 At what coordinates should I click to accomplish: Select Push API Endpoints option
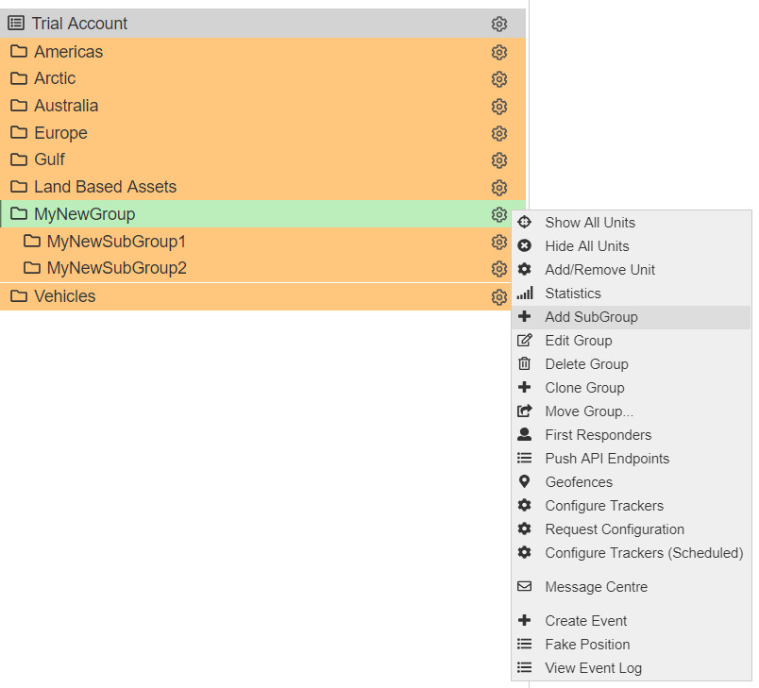coord(632,459)
